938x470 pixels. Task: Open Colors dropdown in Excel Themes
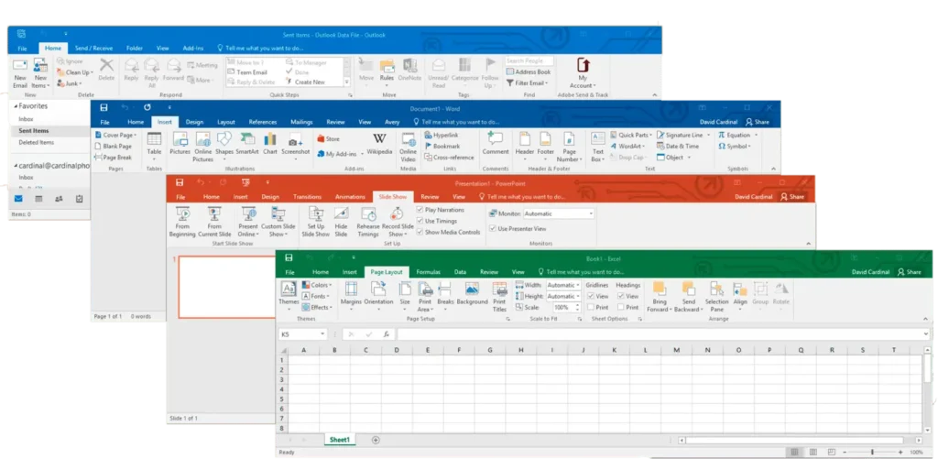point(317,285)
